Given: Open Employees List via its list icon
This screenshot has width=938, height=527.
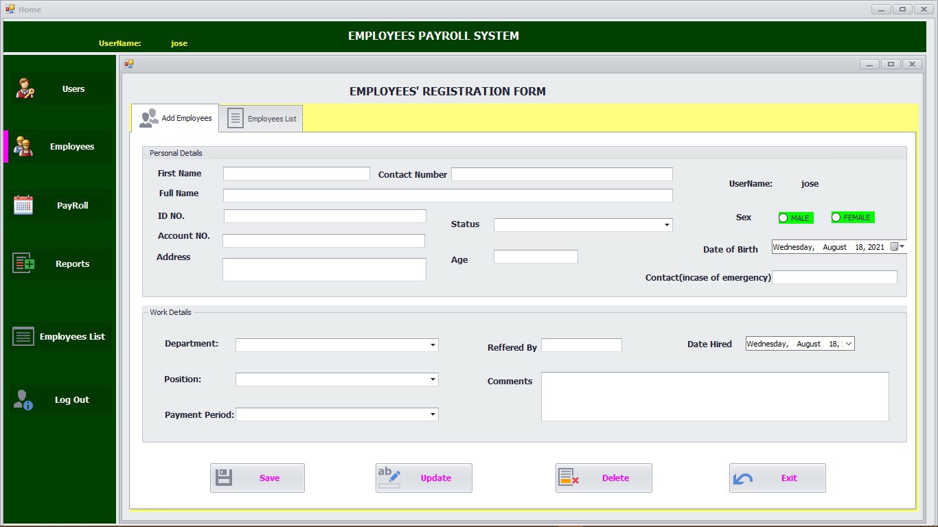Looking at the screenshot, I should click(23, 336).
